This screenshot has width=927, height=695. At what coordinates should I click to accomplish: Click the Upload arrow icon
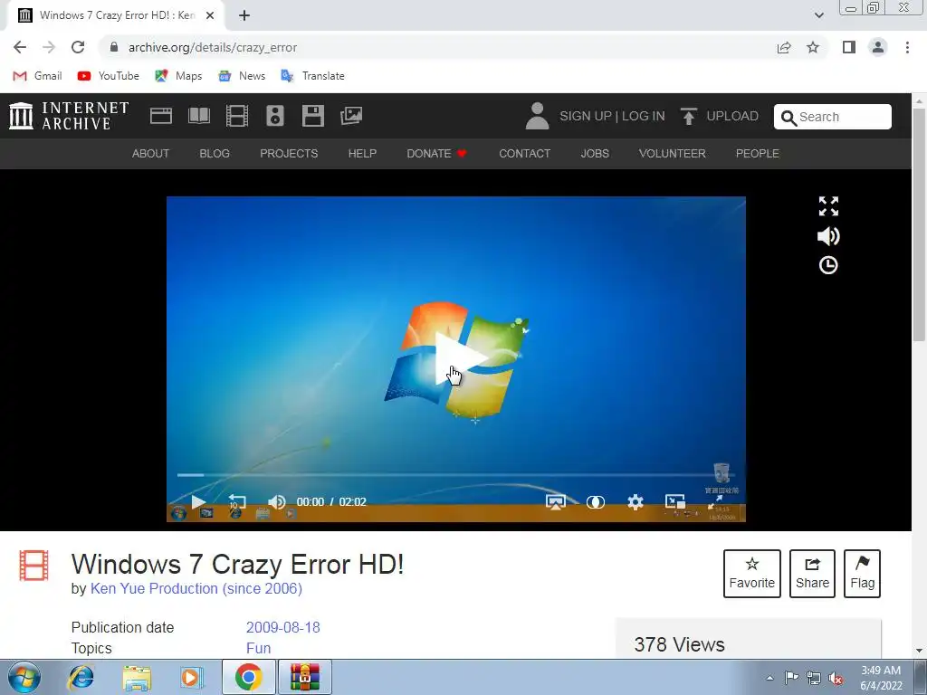(688, 116)
